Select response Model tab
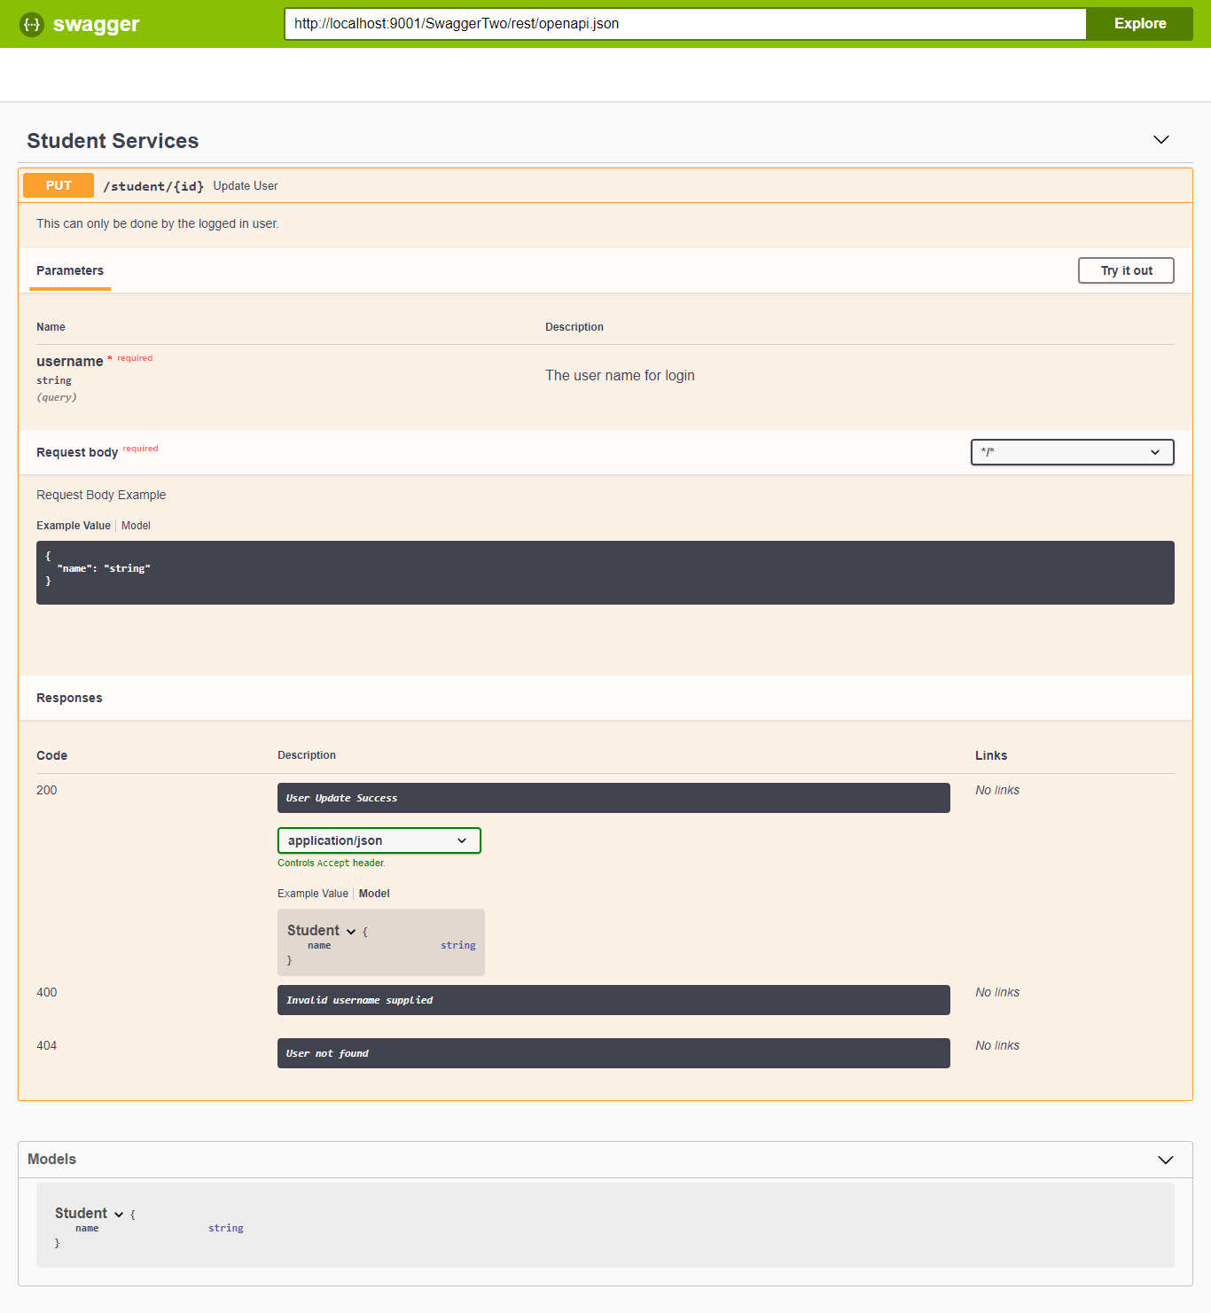The height and width of the screenshot is (1313, 1211). click(x=374, y=894)
